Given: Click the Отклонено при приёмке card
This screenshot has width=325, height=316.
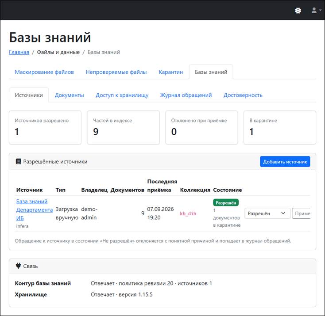Looking at the screenshot, I should coord(201,127).
